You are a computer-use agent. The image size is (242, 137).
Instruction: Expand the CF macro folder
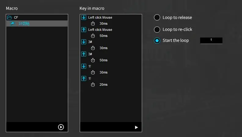click(x=16, y=18)
